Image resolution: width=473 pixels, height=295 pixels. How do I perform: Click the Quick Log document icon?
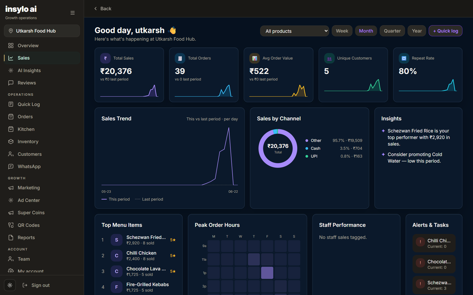click(11, 104)
